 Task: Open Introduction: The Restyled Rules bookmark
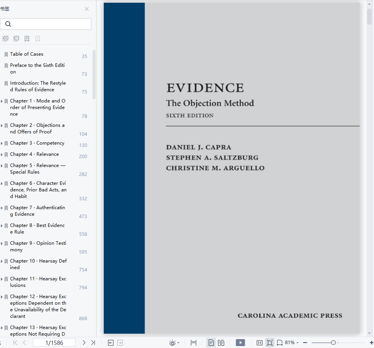38,86
